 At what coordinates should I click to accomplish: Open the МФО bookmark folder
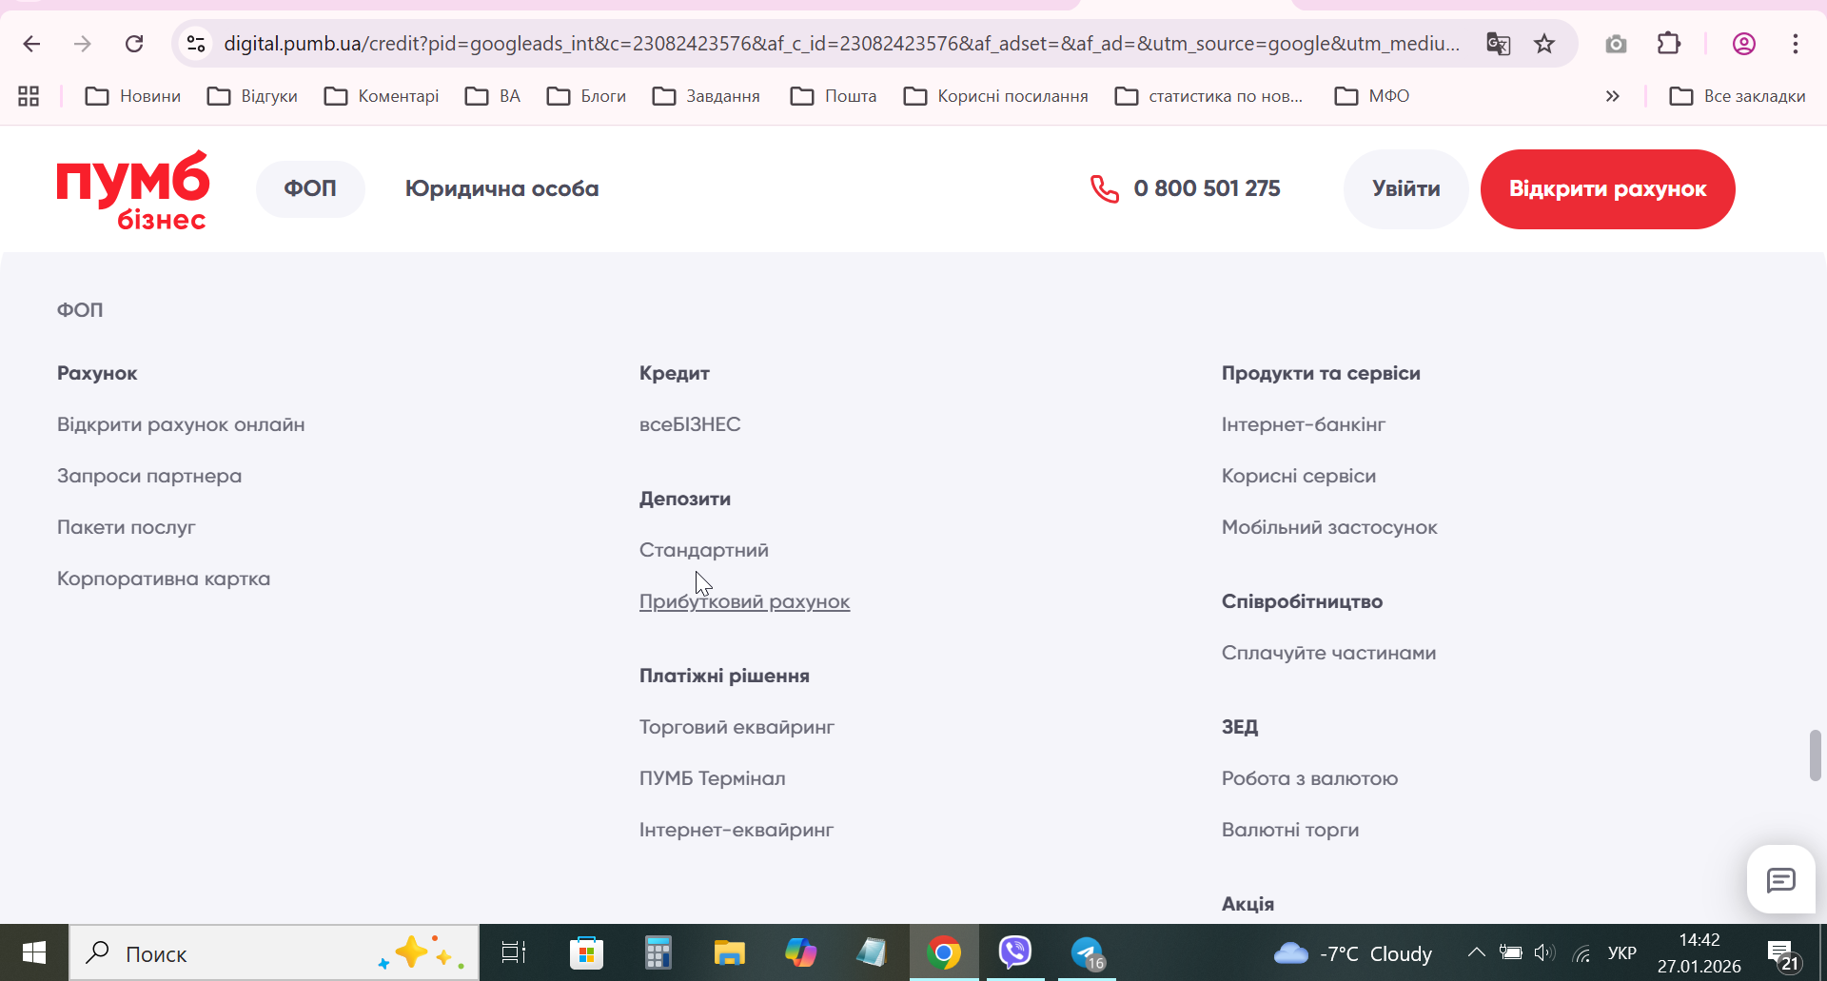click(x=1372, y=96)
